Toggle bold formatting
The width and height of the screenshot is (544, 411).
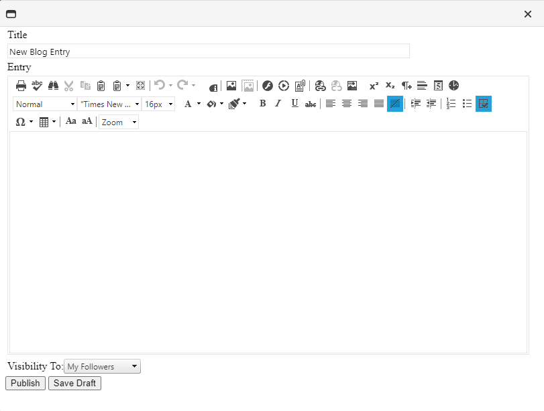click(x=262, y=104)
